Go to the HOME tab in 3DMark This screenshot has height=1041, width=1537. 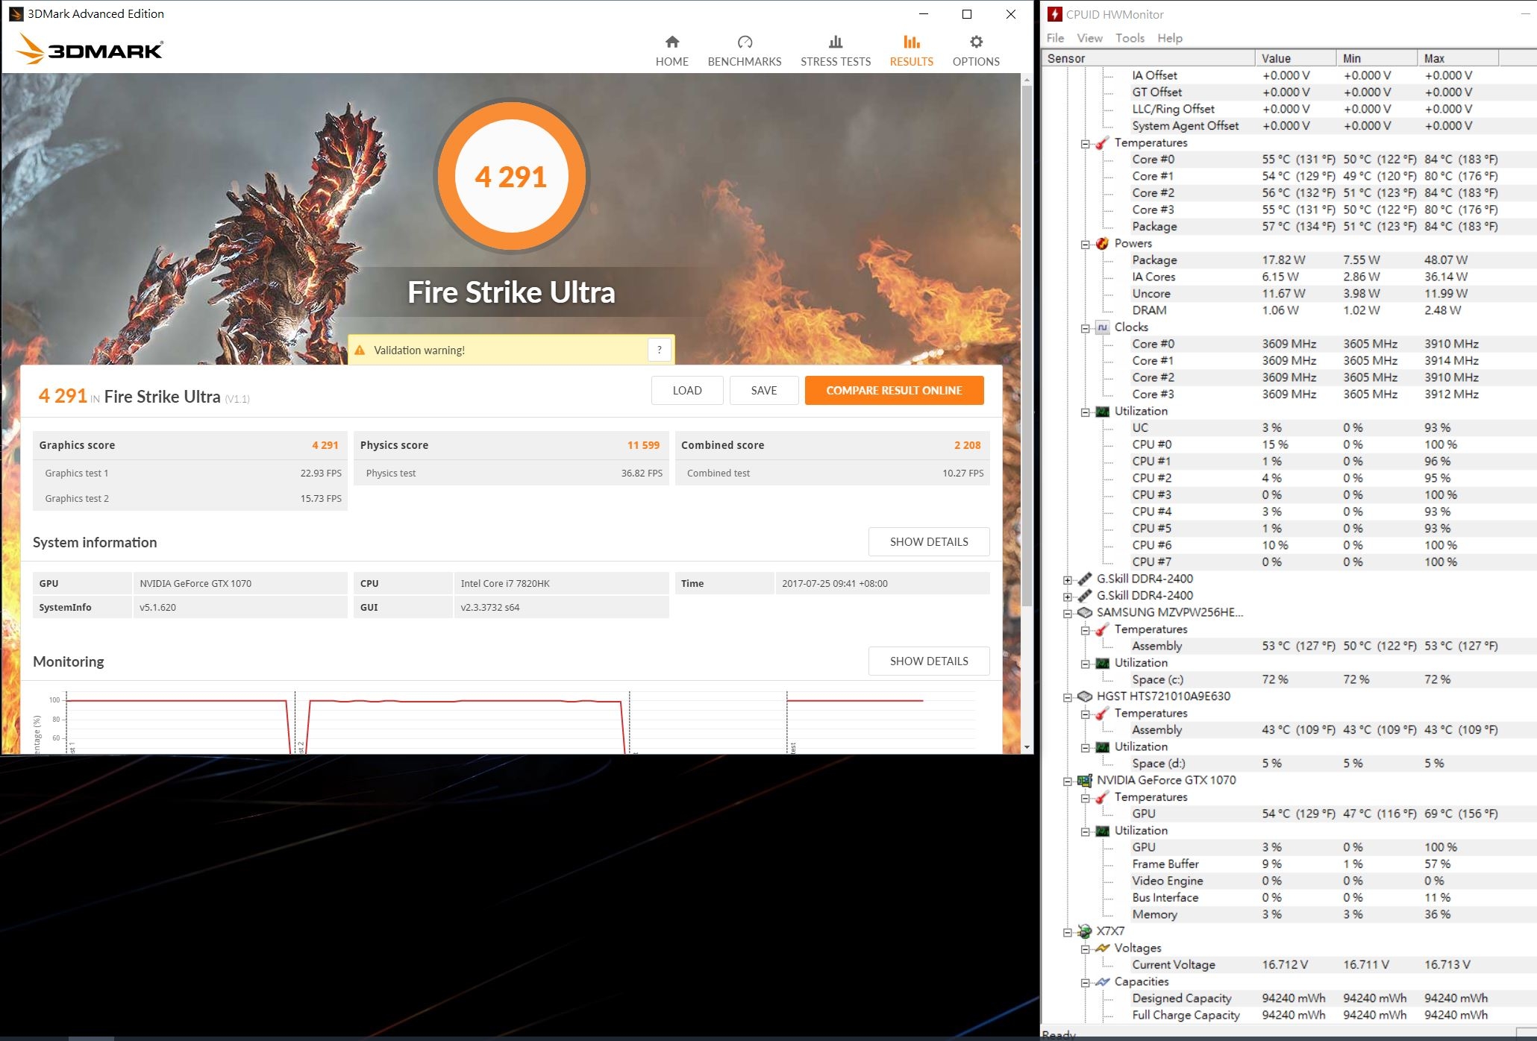(672, 51)
